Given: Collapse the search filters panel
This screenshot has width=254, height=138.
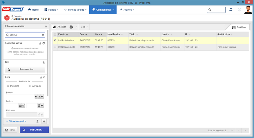Looking at the screenshot, I should coord(46,26).
